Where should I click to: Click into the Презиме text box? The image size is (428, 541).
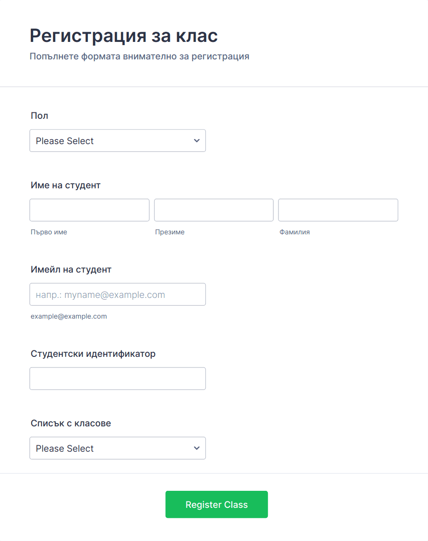214,210
